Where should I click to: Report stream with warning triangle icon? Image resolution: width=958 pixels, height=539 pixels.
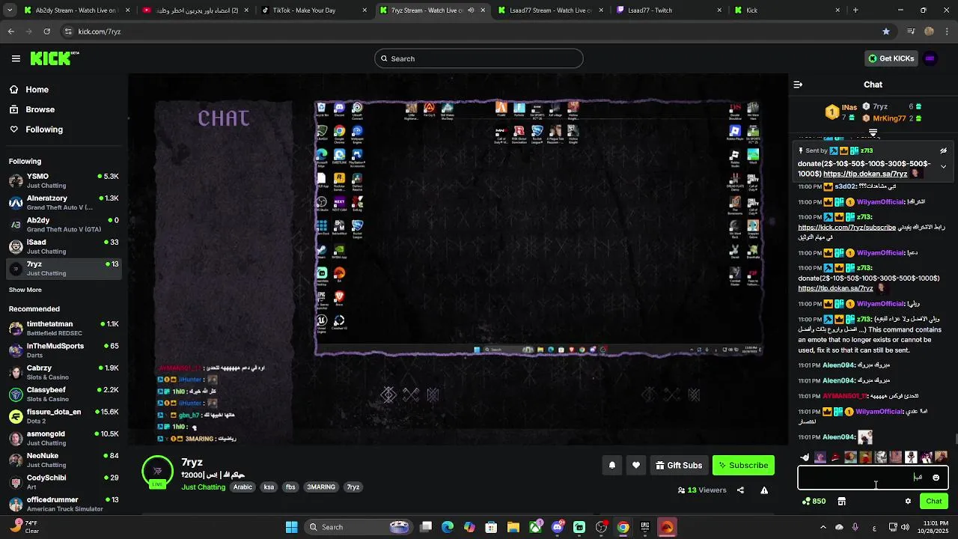[764, 490]
